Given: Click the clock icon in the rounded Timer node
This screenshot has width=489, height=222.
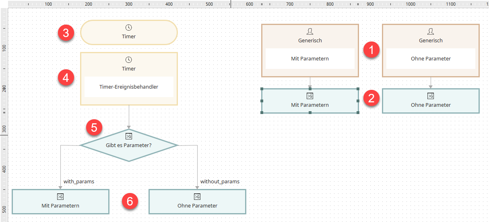Looking at the screenshot, I should pos(129,27).
